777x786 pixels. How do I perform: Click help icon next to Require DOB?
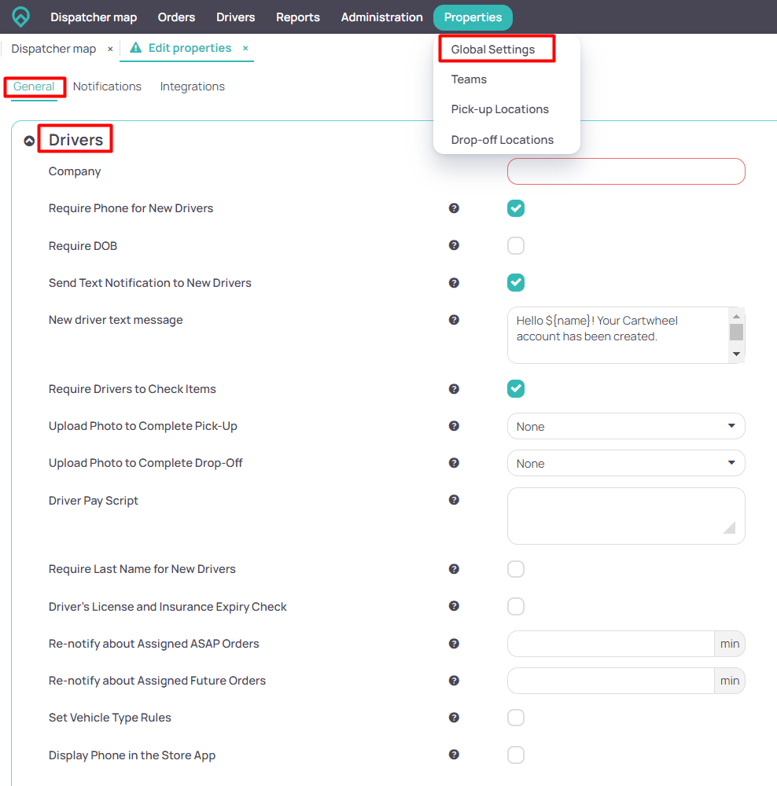coord(454,245)
